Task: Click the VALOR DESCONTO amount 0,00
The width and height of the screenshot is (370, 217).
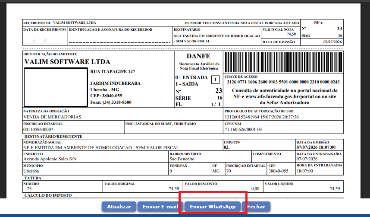Action: point(255,188)
